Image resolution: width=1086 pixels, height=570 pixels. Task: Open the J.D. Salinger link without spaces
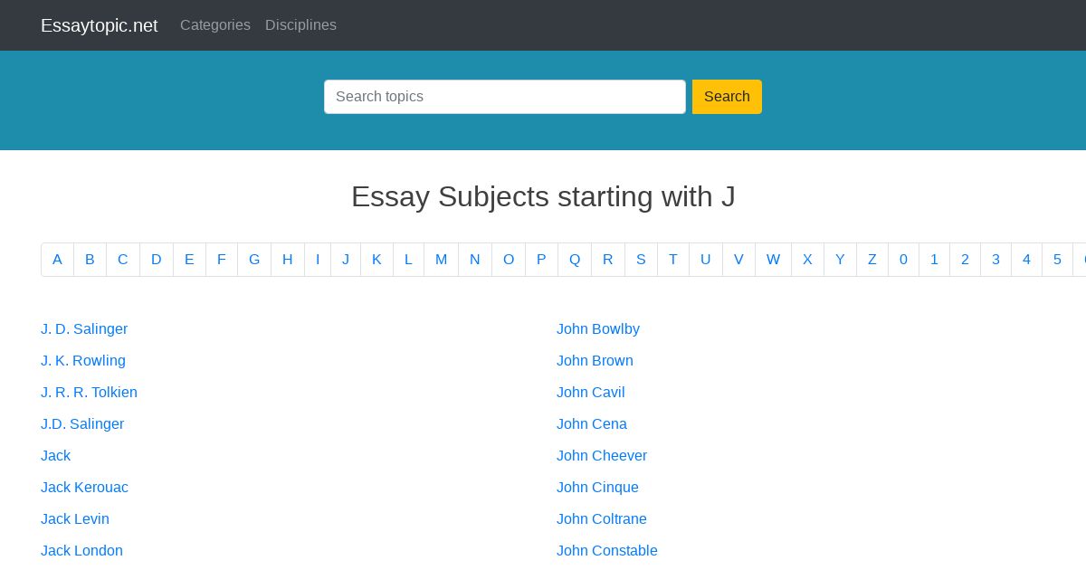(x=82, y=424)
